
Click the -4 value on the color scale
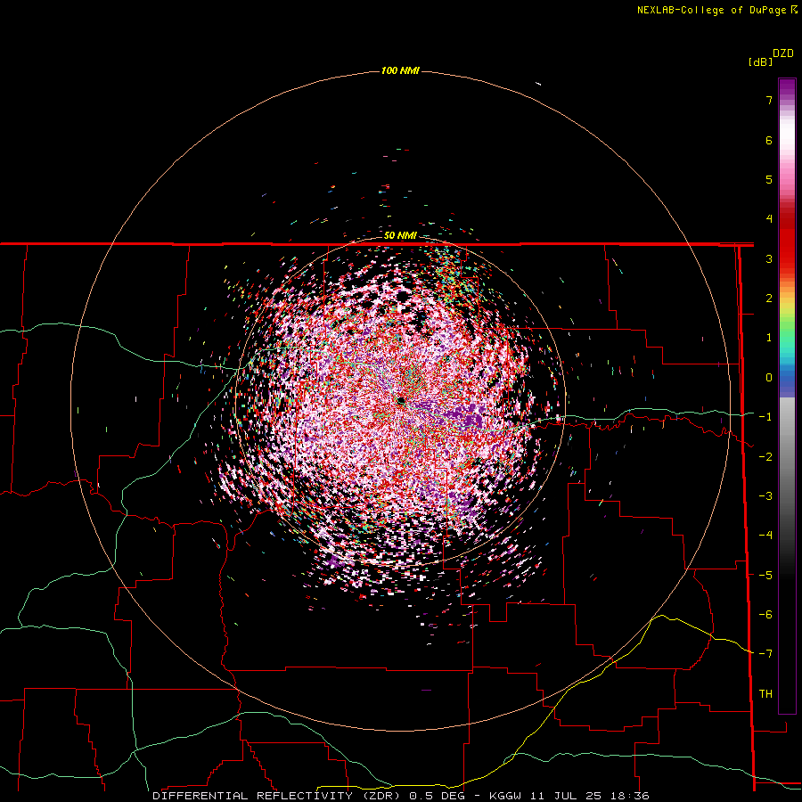[765, 535]
